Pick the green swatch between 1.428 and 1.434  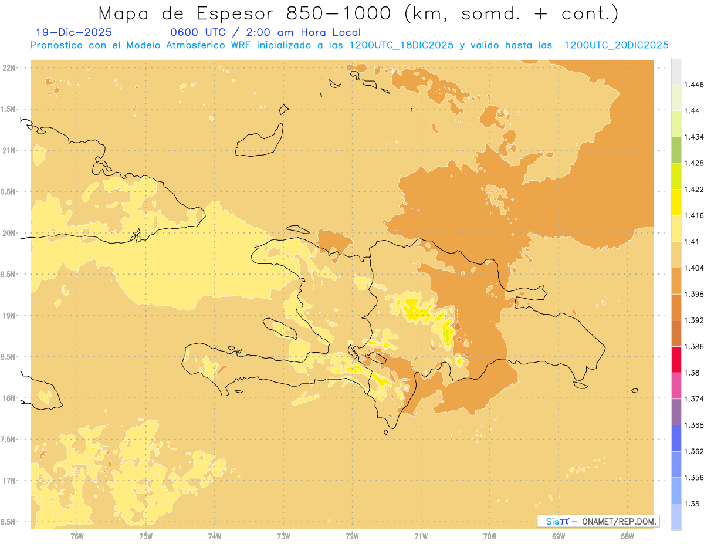coord(676,150)
